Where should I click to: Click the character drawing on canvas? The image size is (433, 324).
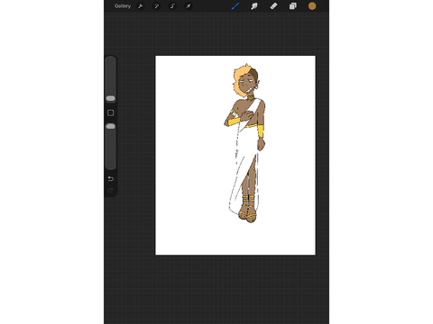click(x=245, y=143)
